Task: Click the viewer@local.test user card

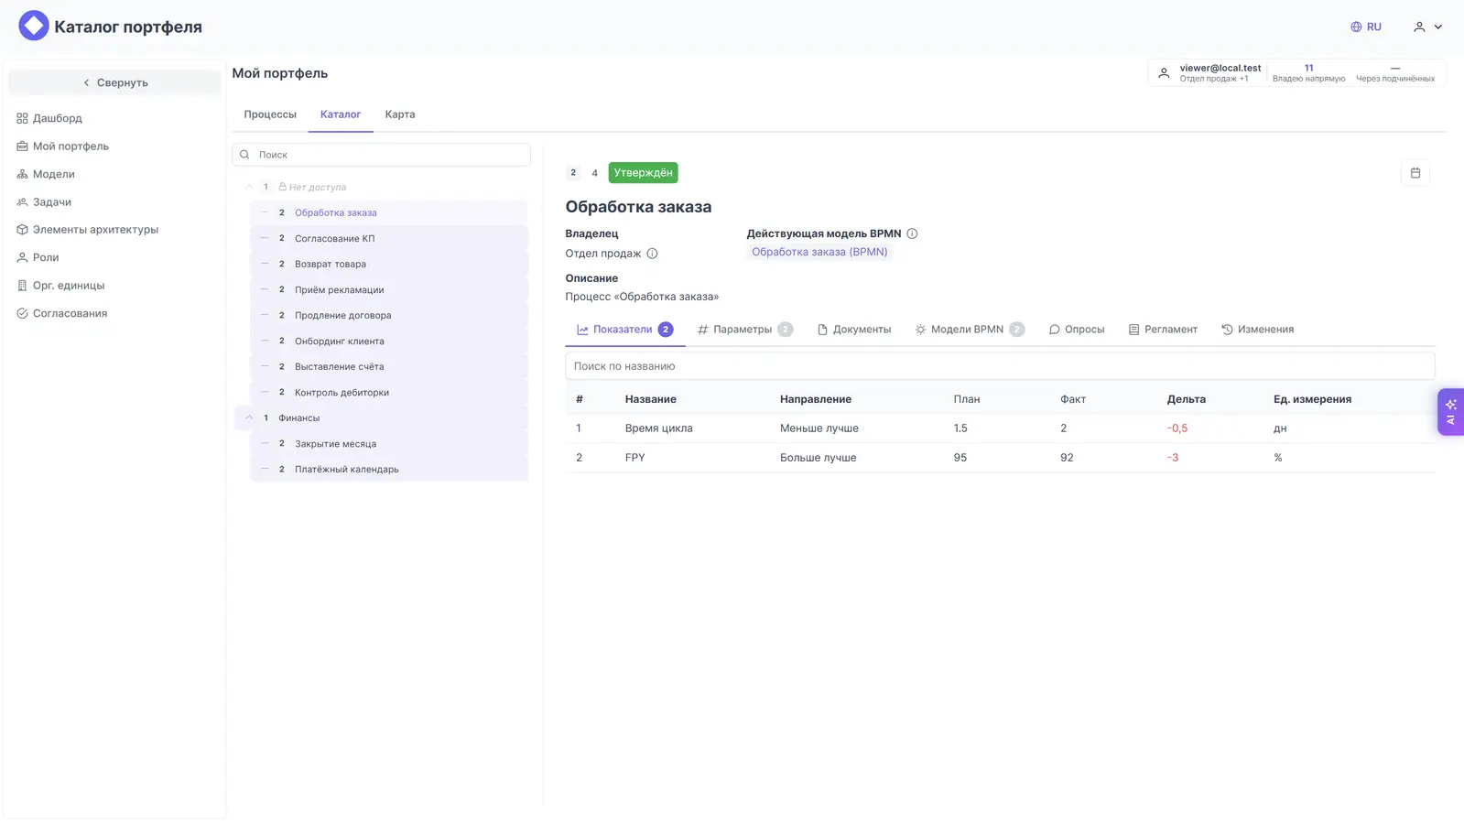Action: pyautogui.click(x=1209, y=73)
